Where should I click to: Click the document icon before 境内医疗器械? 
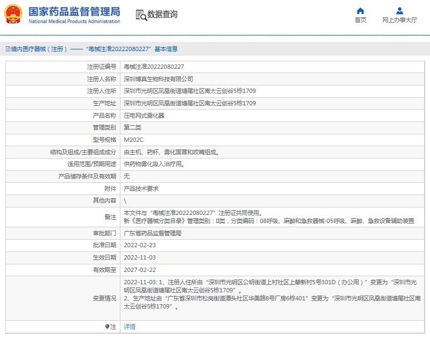[7, 49]
